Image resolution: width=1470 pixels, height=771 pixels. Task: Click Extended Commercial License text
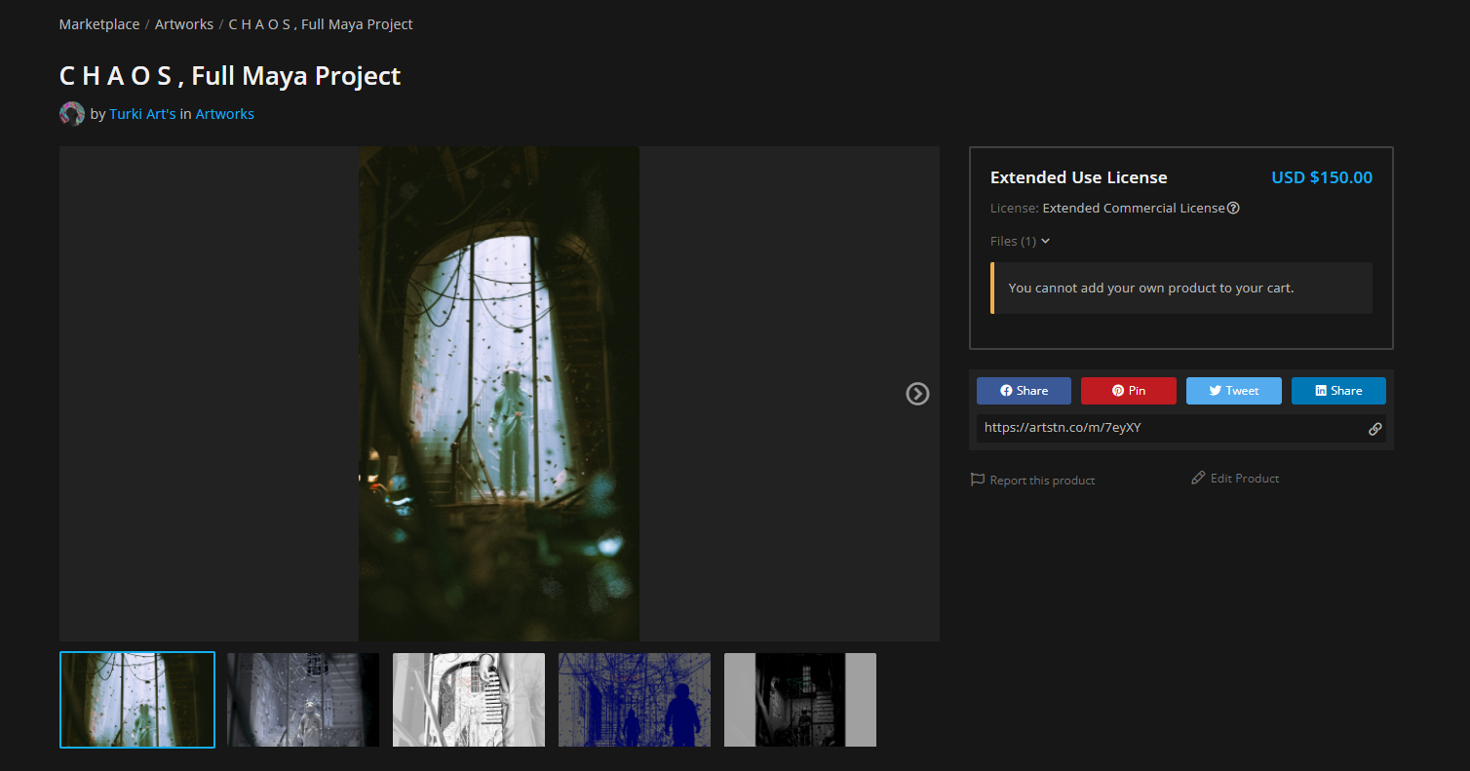[x=1134, y=208]
